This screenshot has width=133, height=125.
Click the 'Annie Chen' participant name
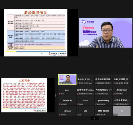point(122,90)
